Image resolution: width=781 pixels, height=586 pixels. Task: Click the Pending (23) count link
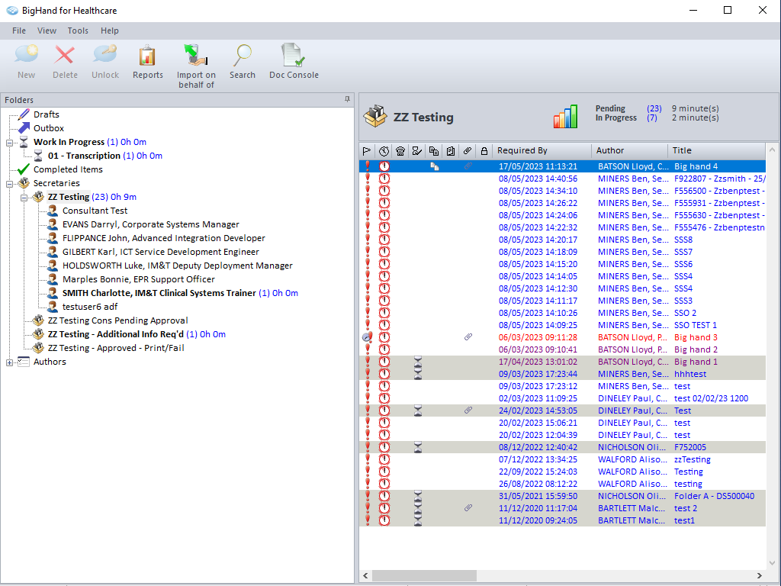pos(654,108)
